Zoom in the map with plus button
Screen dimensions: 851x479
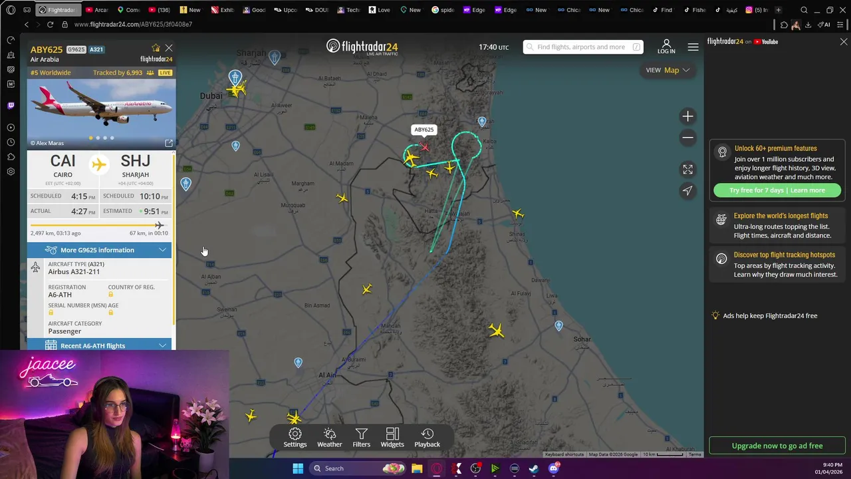pos(688,116)
